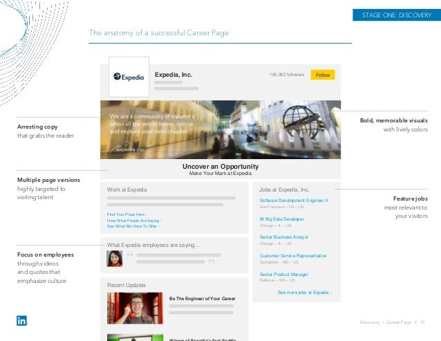Click the Stage One: Discovery label
The image size is (441, 341).
pyautogui.click(x=397, y=15)
